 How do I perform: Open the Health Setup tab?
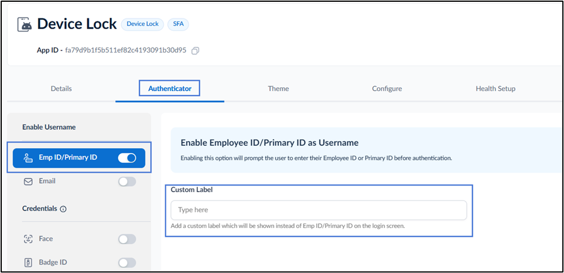click(x=495, y=89)
